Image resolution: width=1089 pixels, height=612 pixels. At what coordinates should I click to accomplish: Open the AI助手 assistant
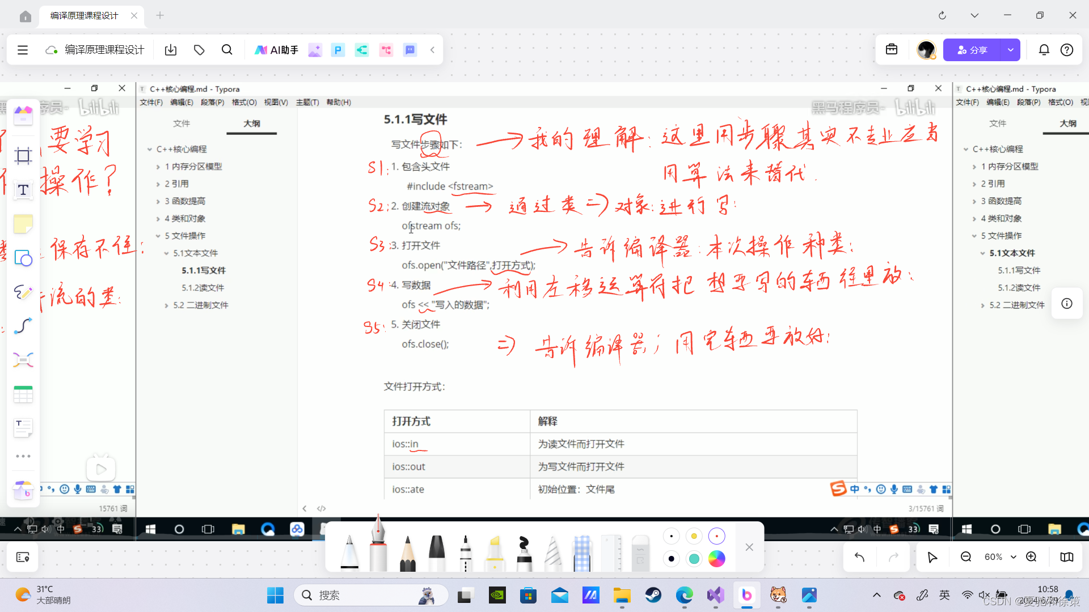coord(276,50)
